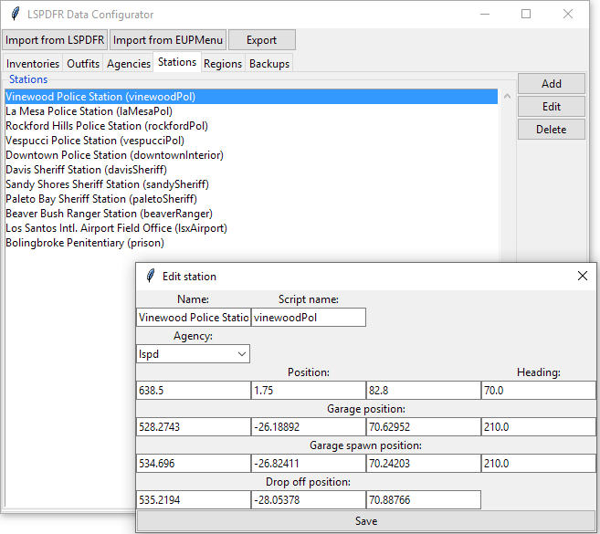Delete the selected station
The height and width of the screenshot is (534, 600).
pos(551,130)
